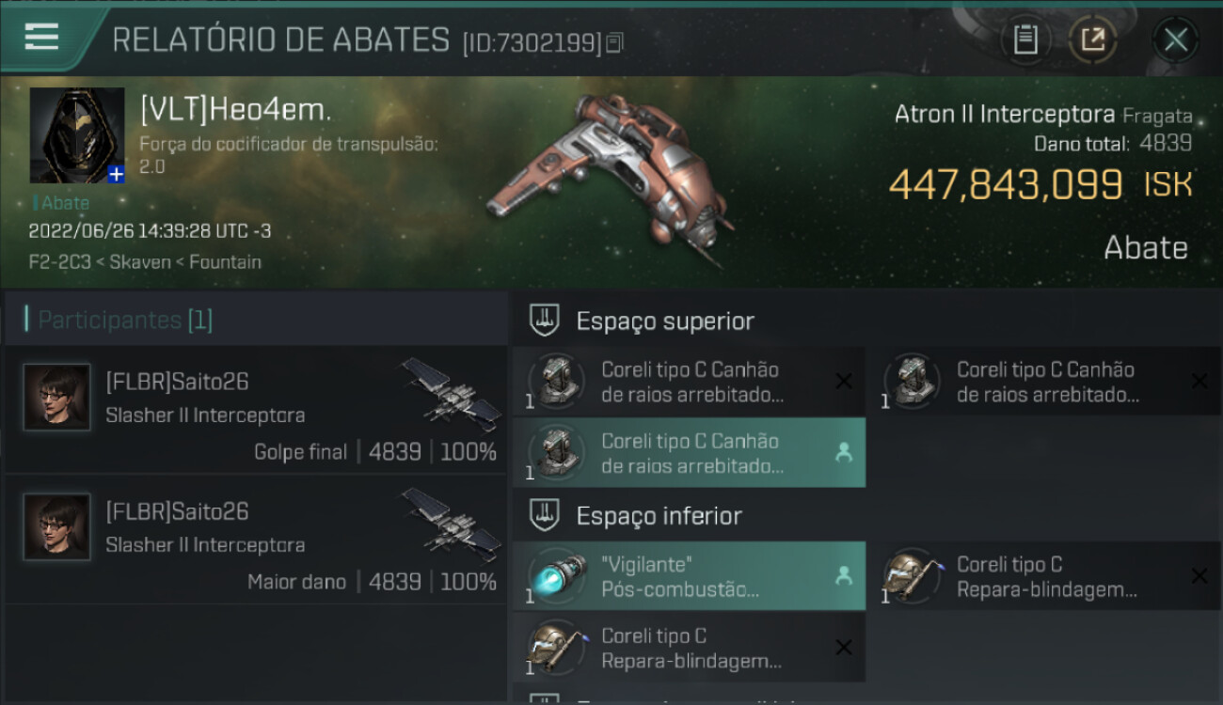The width and height of the screenshot is (1223, 705).
Task: Collapse the Espaço inferior section
Action: pyautogui.click(x=546, y=515)
